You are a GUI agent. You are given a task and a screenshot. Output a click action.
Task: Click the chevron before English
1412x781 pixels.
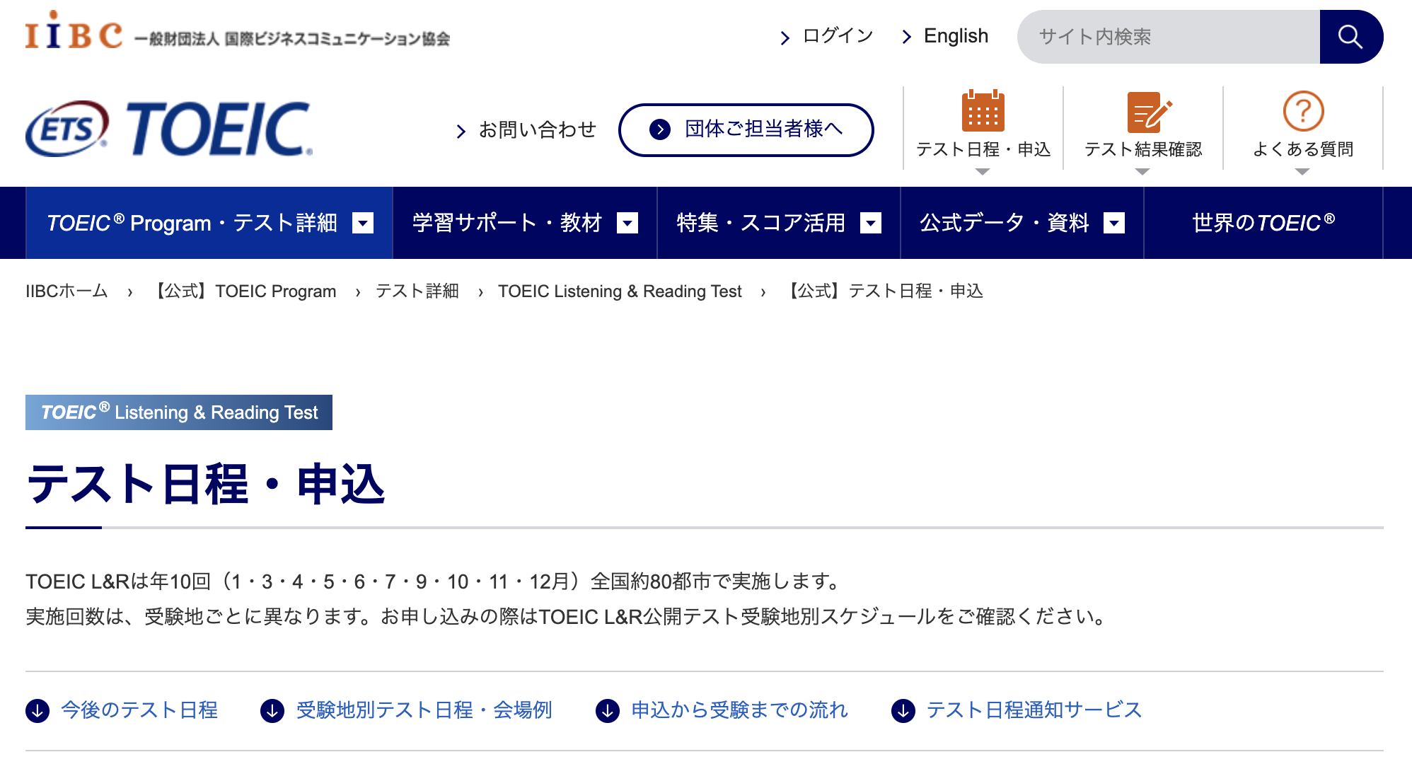[x=907, y=37]
